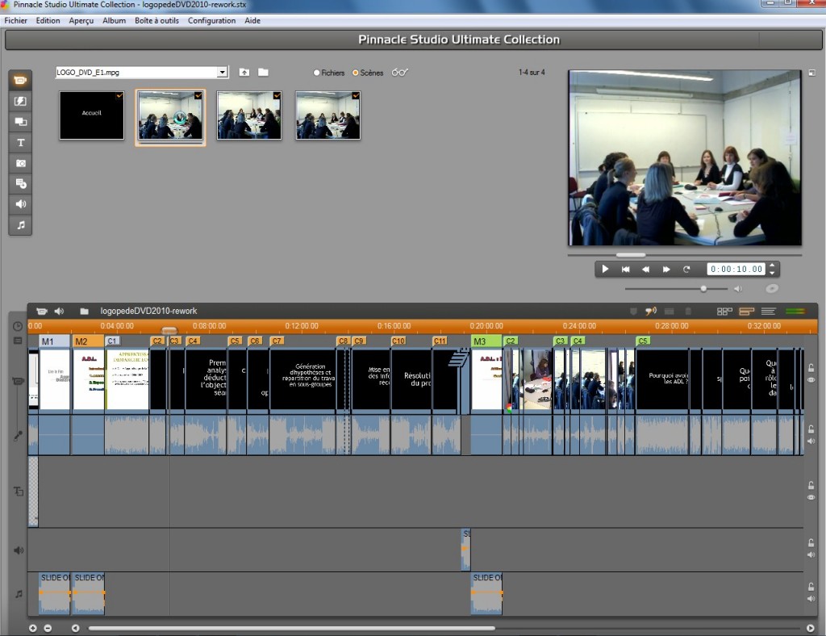Open the Sound Effects tab with the speaker icon

pos(20,204)
